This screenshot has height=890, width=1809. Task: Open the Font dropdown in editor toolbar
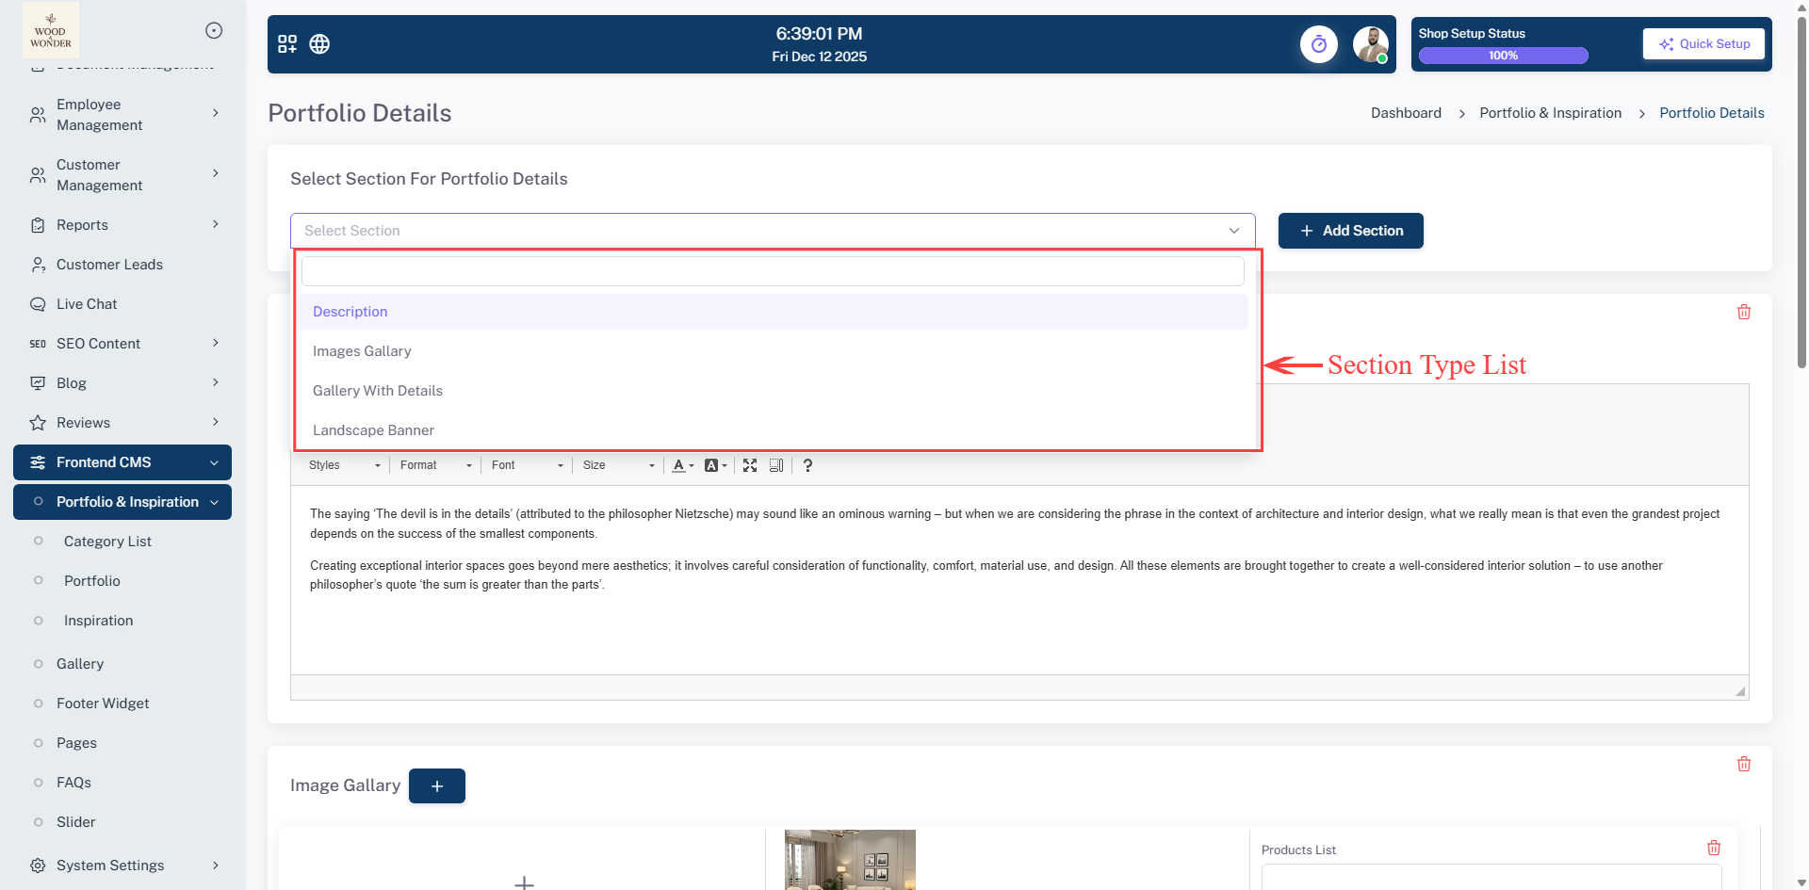[x=527, y=465]
